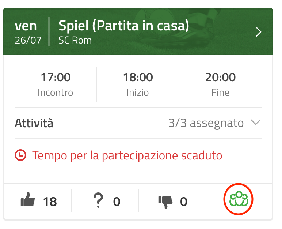Image resolution: width=282 pixels, height=229 pixels.
Task: Open the green participants group icon
Action: [239, 199]
